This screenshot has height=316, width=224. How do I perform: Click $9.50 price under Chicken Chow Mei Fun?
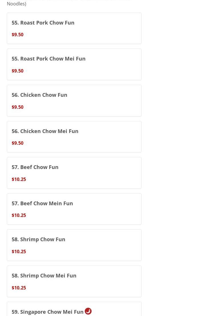tap(17, 143)
